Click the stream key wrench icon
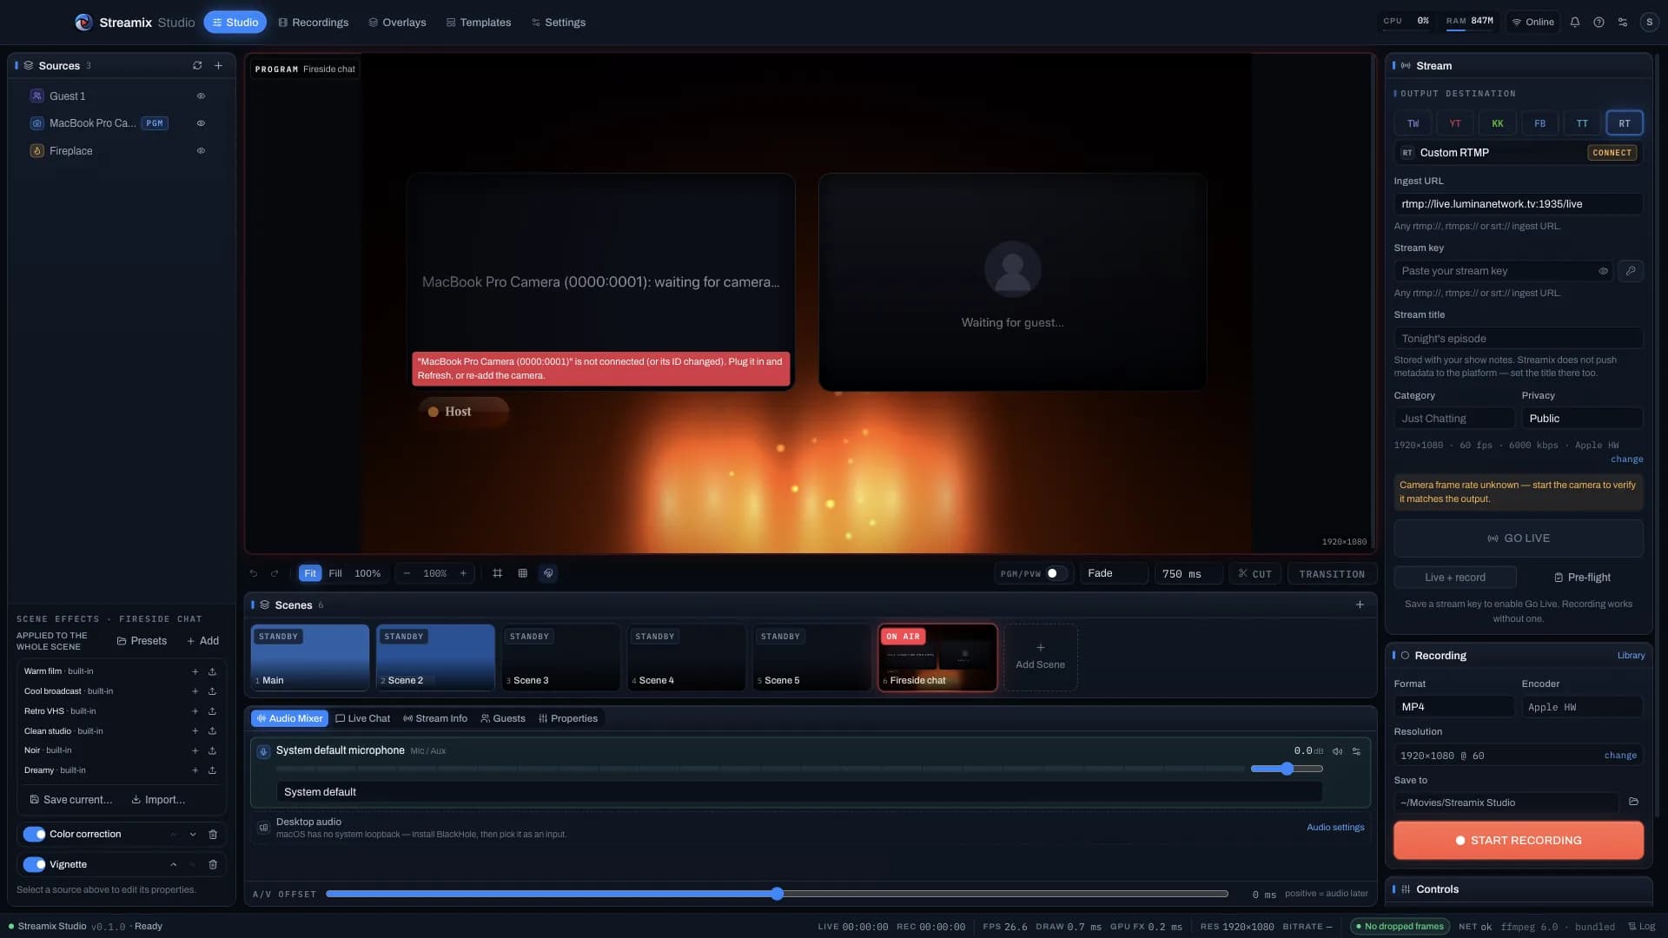Screen dimensions: 1668x938 [x=1631, y=272]
